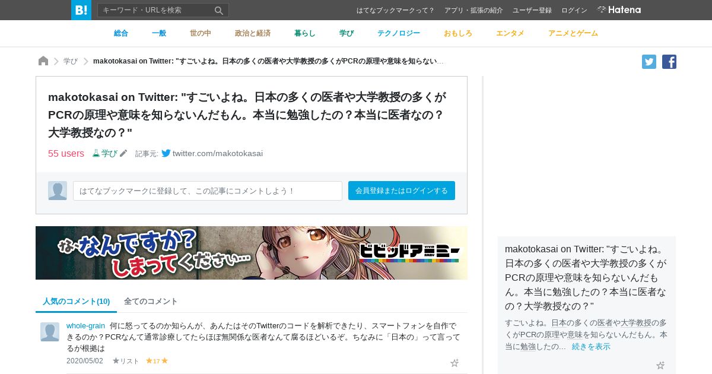Click the pencil edit icon beside 学び category

(x=123, y=153)
